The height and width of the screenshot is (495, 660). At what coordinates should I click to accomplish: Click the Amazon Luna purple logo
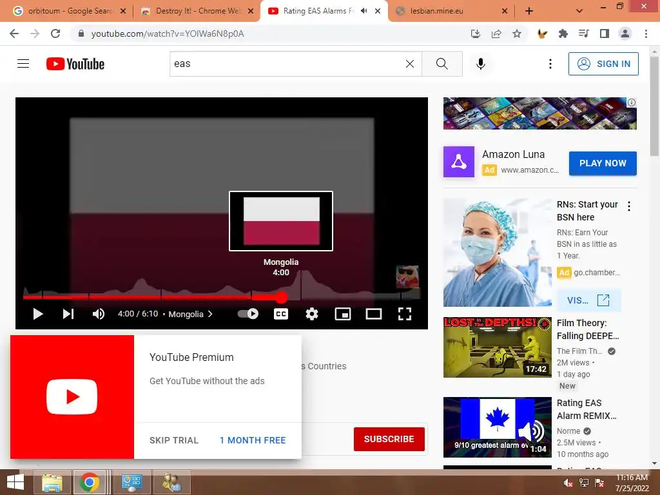click(459, 162)
